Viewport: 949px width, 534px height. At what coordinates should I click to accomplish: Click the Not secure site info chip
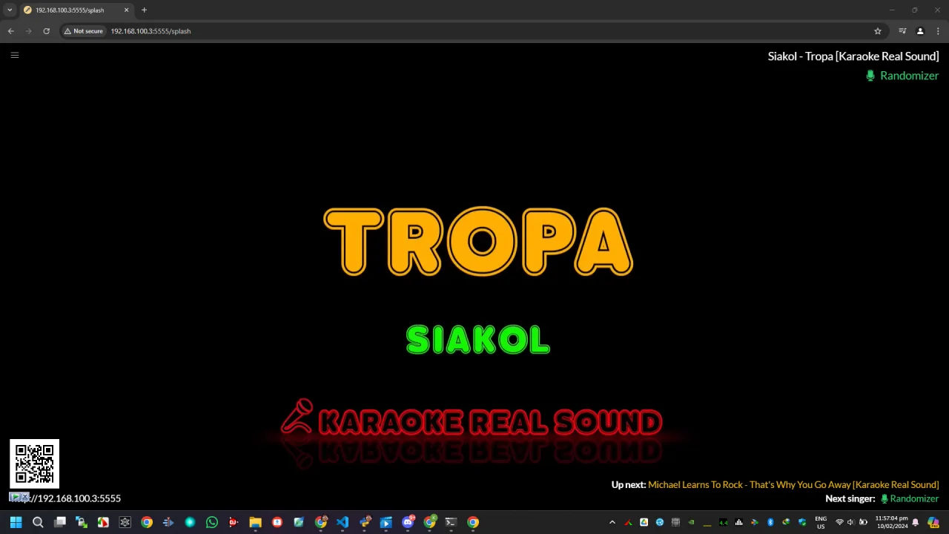83,31
